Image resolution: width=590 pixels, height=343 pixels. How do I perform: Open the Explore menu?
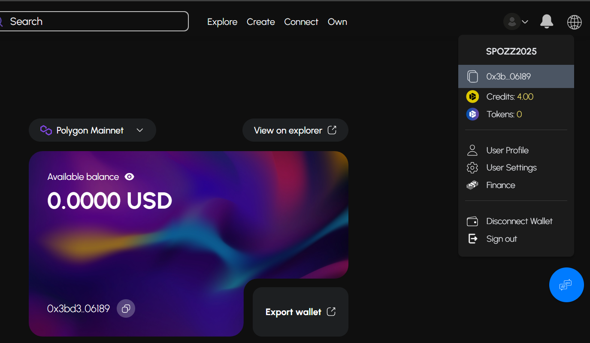[222, 22]
